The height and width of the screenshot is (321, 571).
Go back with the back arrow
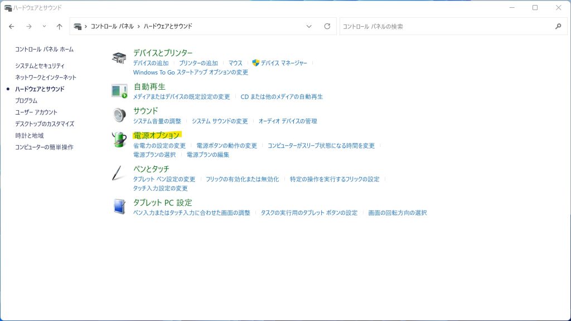(x=12, y=27)
